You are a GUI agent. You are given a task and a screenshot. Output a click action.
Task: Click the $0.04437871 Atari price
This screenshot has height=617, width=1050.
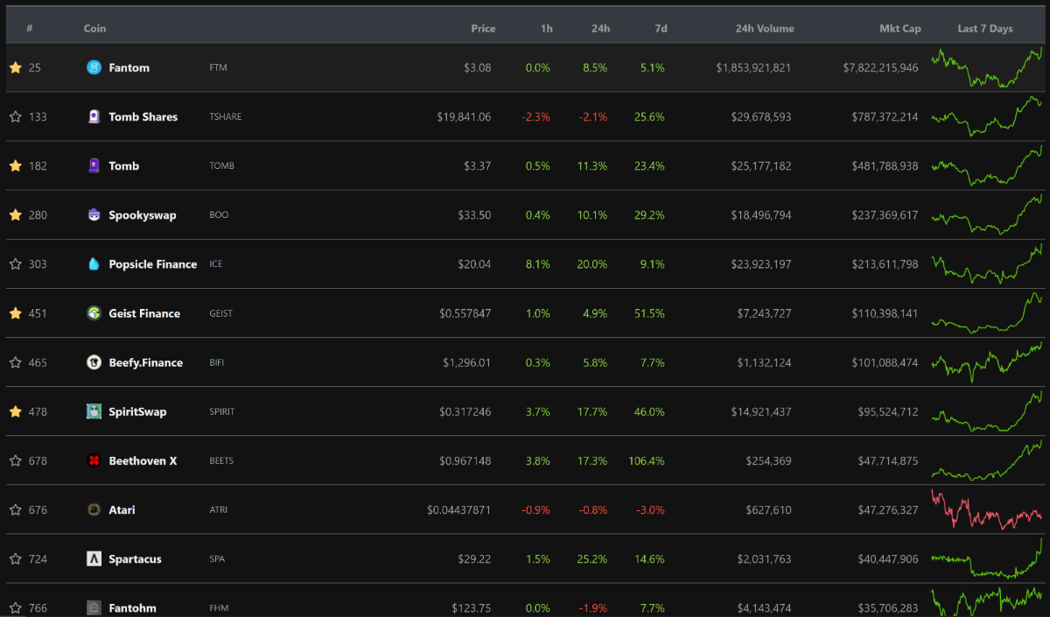[x=459, y=509]
